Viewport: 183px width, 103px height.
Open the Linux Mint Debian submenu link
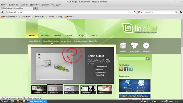point(51,41)
